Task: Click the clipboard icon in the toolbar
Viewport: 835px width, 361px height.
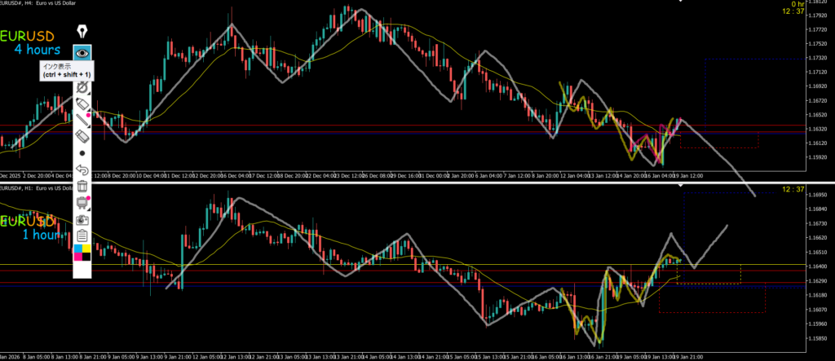Action: pyautogui.click(x=82, y=236)
